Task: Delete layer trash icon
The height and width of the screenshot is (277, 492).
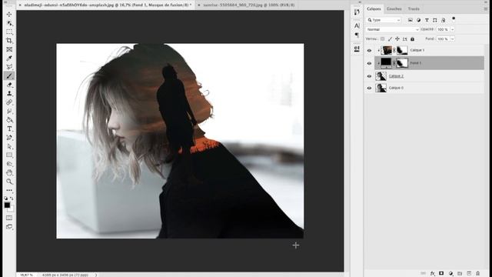Action: [x=478, y=274]
